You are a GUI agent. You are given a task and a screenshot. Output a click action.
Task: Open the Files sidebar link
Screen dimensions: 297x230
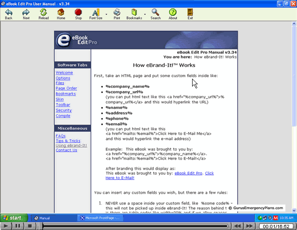point(60,83)
